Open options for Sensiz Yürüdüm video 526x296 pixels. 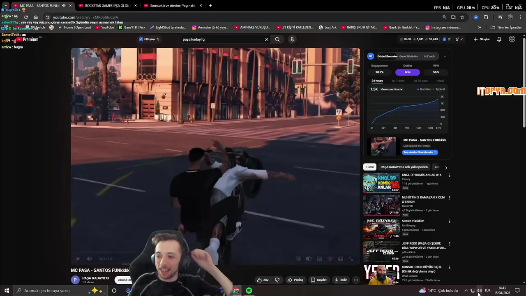click(450, 221)
